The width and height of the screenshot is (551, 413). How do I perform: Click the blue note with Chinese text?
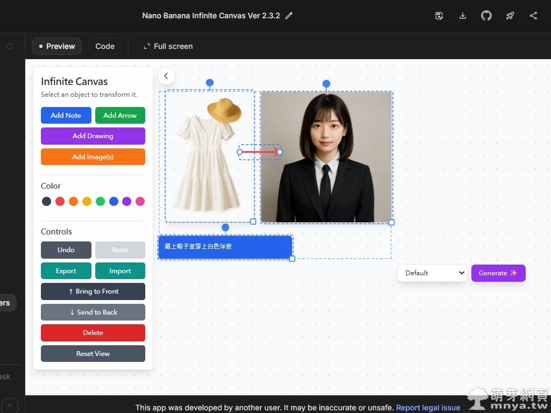pos(225,246)
